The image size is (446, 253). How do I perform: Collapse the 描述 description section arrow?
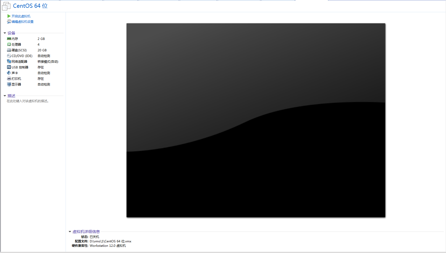(x=5, y=96)
